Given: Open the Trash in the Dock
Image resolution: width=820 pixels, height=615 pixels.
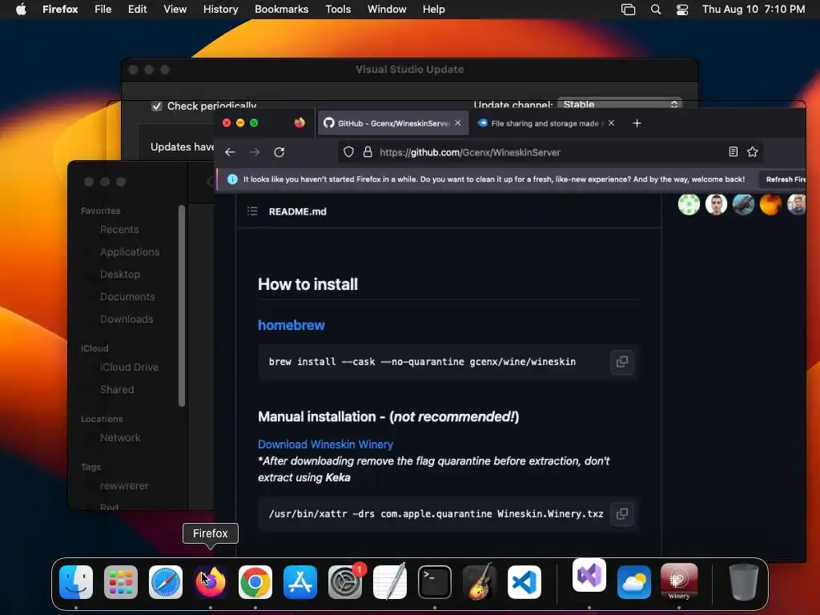Looking at the screenshot, I should coord(744,582).
